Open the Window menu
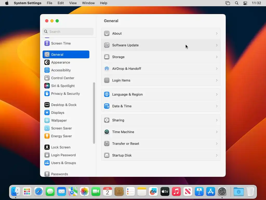Screen dimensions: 266x200 [x=88, y=3]
